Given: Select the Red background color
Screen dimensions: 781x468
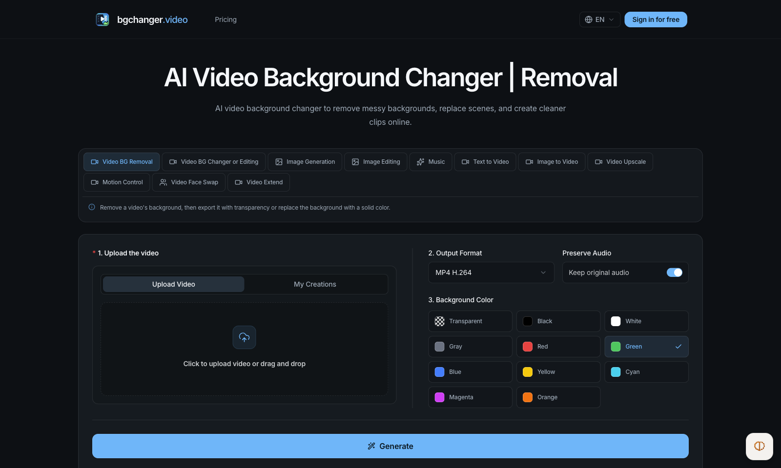Looking at the screenshot, I should [558, 347].
